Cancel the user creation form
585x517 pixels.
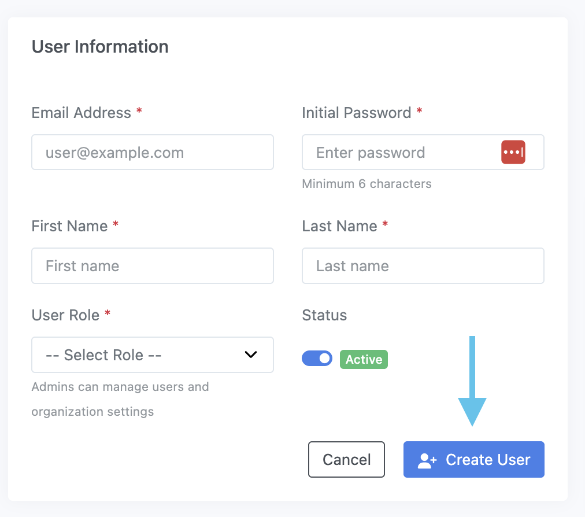pos(346,460)
